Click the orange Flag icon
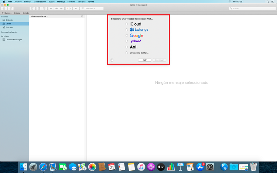The image size is (277, 173). pyautogui.click(x=68, y=9)
